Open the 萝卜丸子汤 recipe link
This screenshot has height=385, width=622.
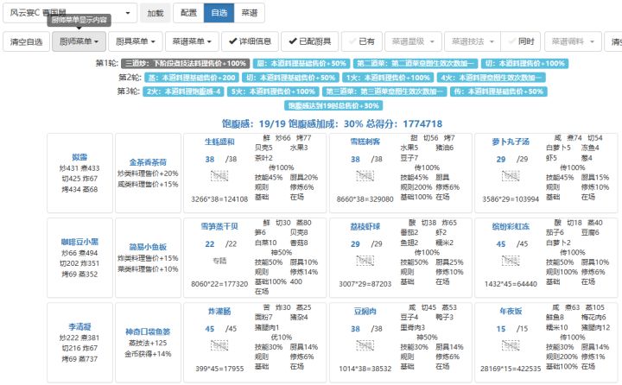click(x=511, y=142)
